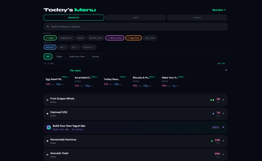
Task: Click the search magnifier icon
Action: 48,27
